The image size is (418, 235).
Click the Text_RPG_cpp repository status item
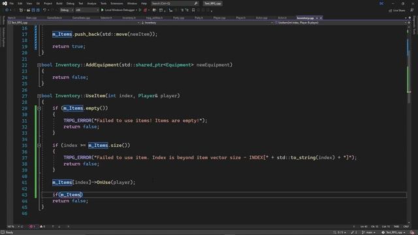pos(393,232)
